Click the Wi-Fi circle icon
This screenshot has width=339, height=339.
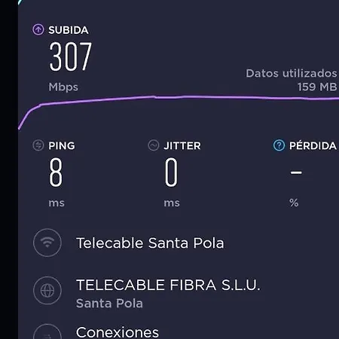(x=47, y=243)
